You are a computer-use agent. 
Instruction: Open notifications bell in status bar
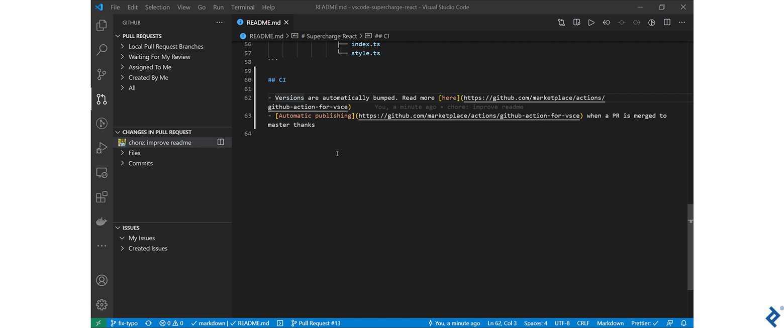tap(684, 323)
